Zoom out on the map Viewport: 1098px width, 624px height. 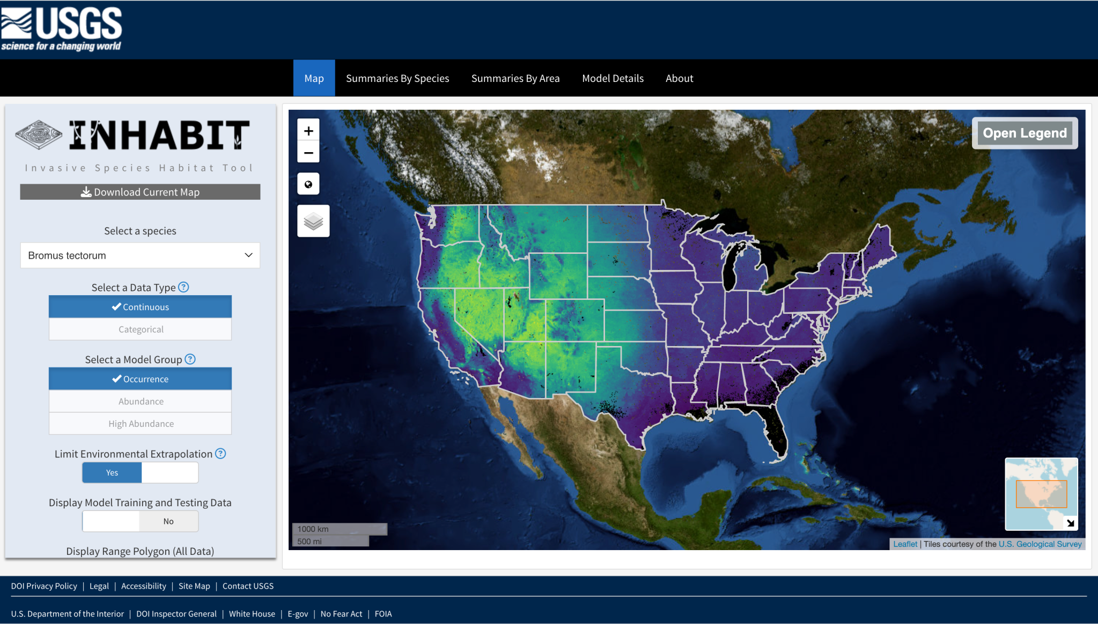[x=308, y=153]
